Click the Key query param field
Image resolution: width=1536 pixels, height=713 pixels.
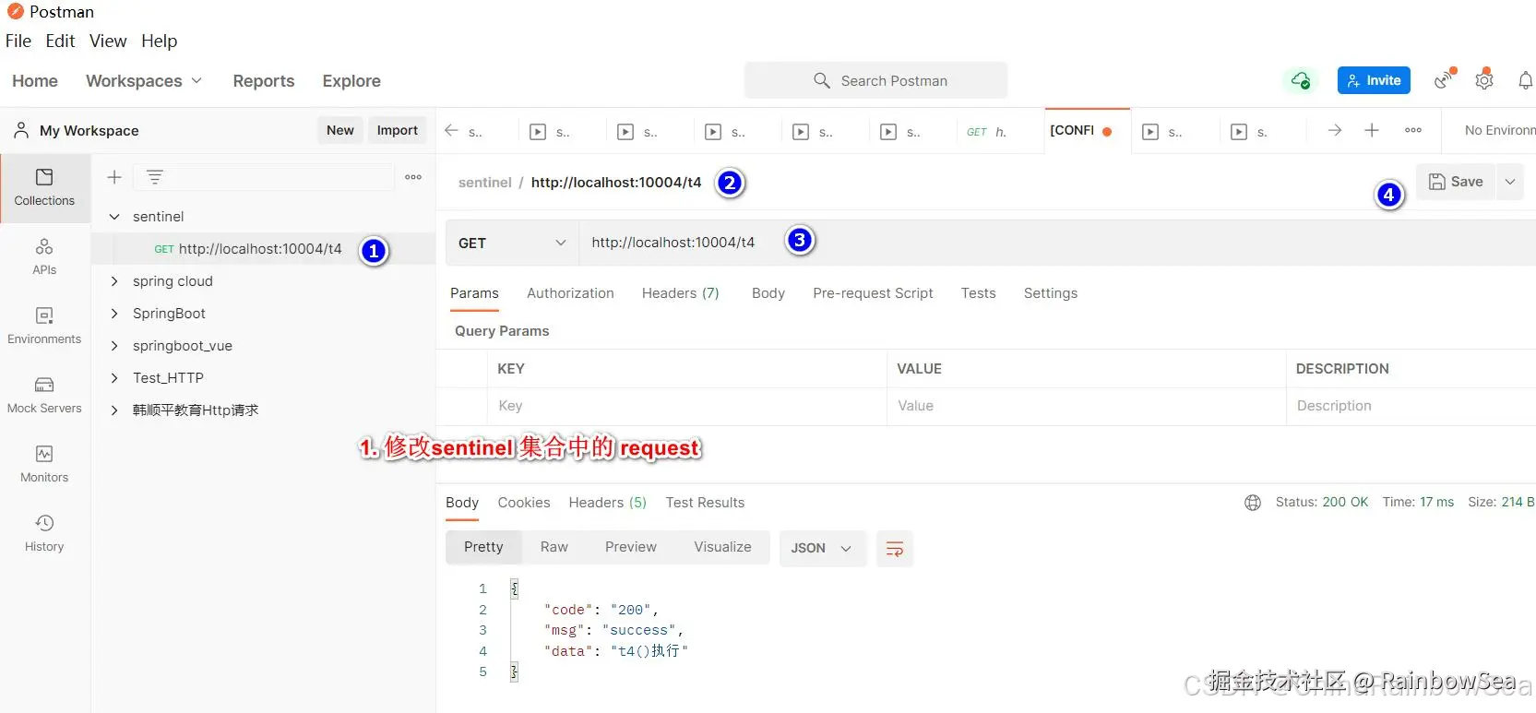click(x=686, y=406)
